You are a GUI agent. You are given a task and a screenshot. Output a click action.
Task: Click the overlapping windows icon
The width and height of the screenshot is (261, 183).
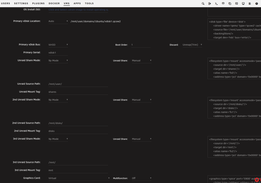[230, 3]
